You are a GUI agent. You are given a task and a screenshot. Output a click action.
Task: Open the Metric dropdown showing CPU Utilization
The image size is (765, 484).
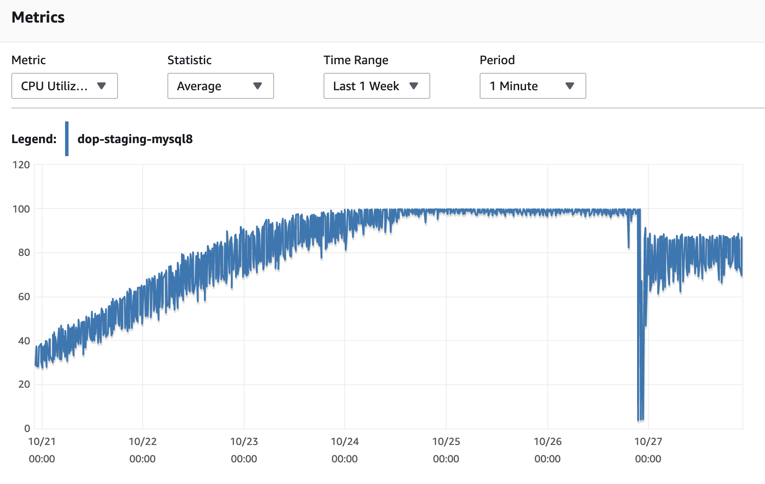(64, 86)
